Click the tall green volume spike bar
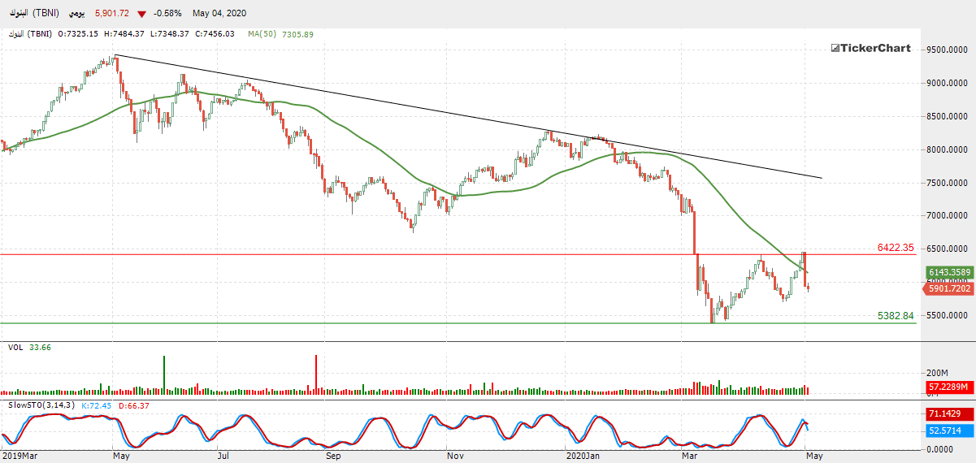This screenshot has height=463, width=976. tap(163, 375)
